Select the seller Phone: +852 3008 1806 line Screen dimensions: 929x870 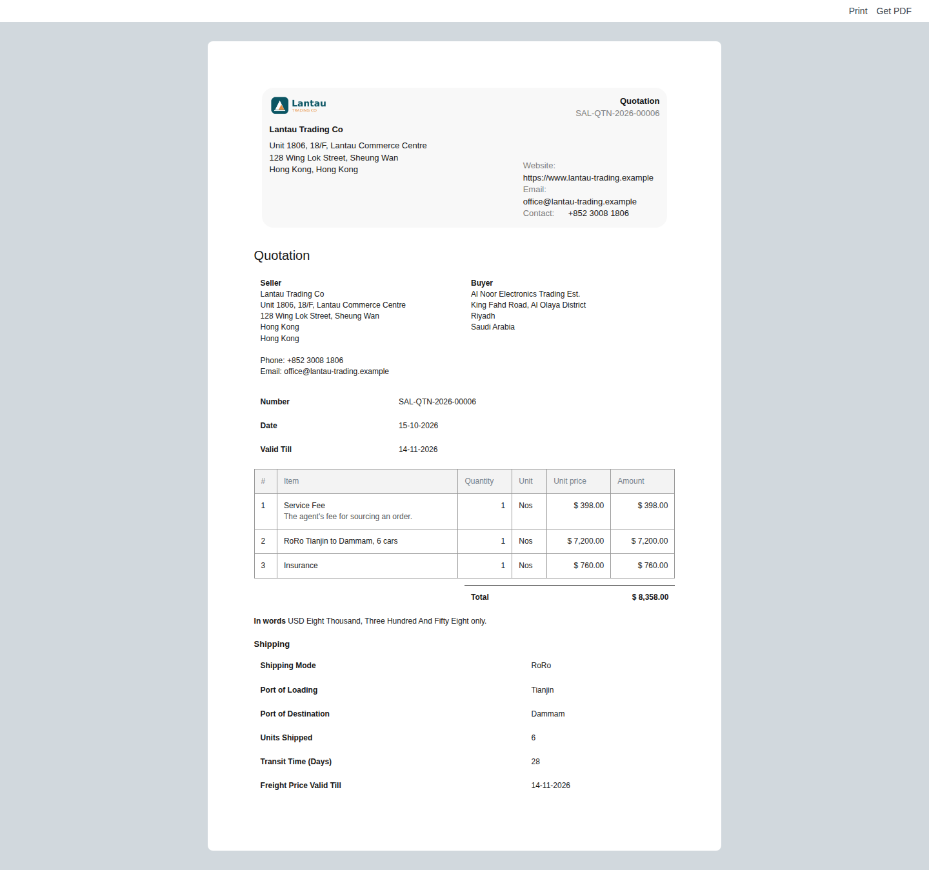(x=301, y=361)
